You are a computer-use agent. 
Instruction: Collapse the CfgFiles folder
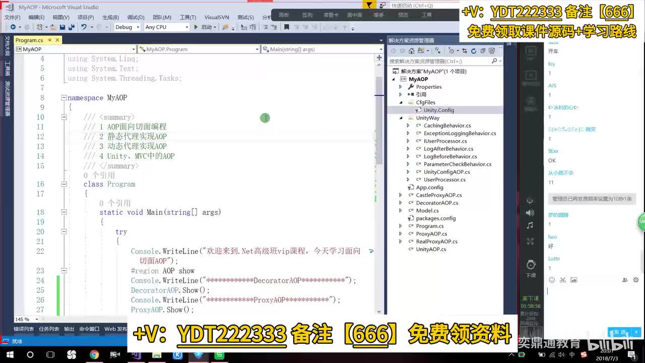(401, 102)
